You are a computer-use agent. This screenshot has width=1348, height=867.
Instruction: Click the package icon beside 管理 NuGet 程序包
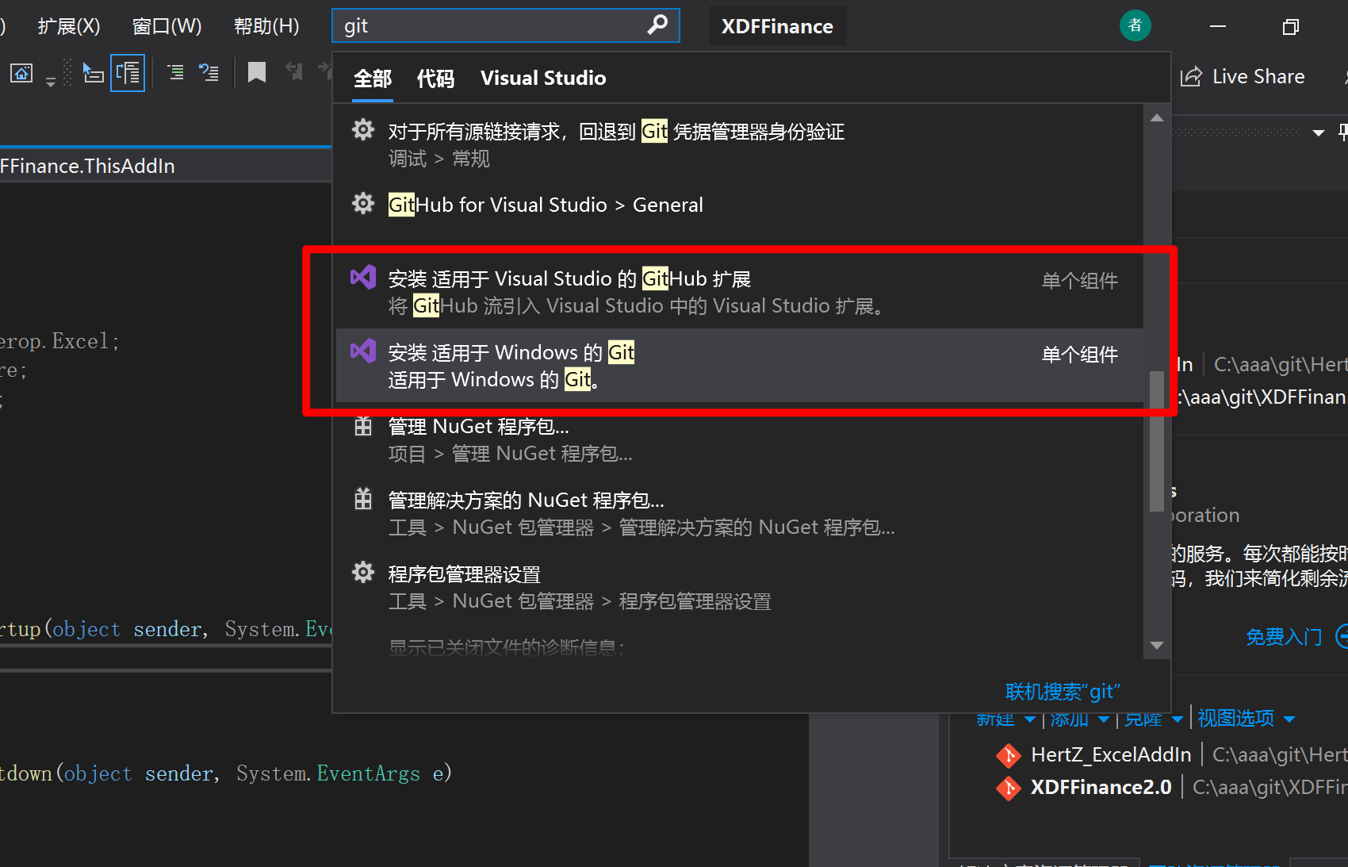click(x=363, y=426)
